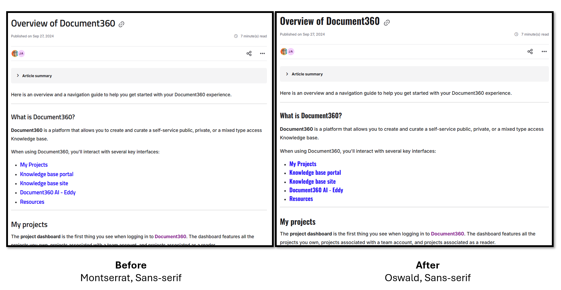Click purple Document360 link in Before panel
561x290 pixels.
click(170, 237)
